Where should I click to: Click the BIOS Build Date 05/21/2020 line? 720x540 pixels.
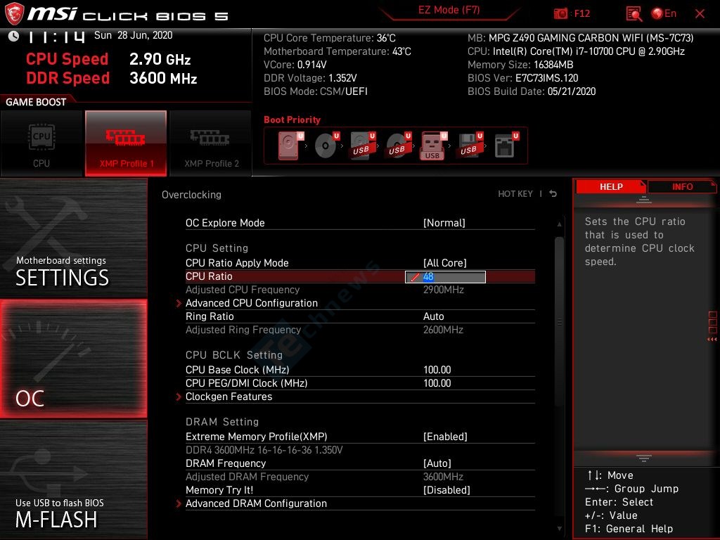coord(532,91)
